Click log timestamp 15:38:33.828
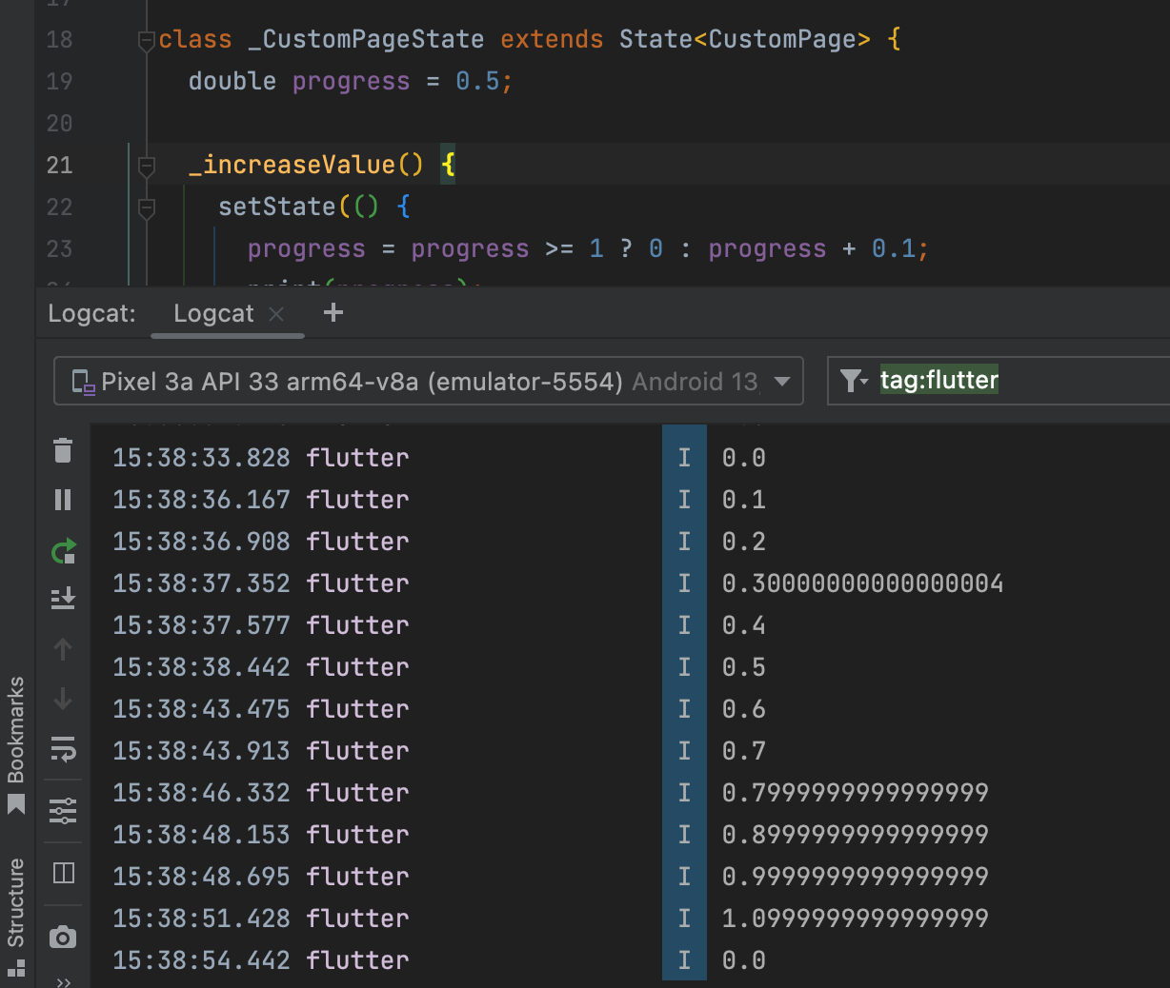 point(201,458)
